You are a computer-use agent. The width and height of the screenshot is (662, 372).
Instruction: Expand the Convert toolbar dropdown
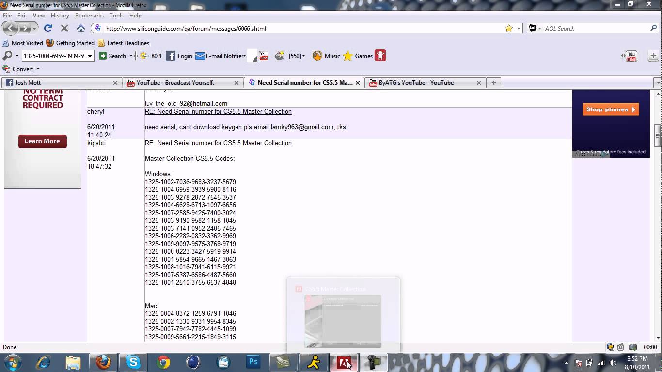(x=38, y=69)
